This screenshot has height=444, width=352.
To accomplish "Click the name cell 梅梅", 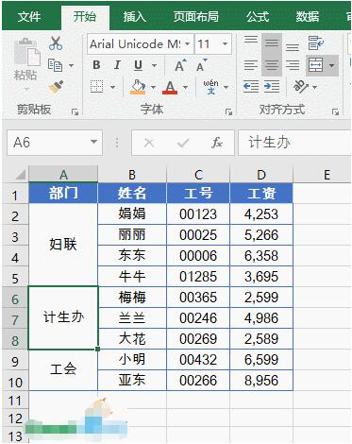I will pyautogui.click(x=132, y=297).
